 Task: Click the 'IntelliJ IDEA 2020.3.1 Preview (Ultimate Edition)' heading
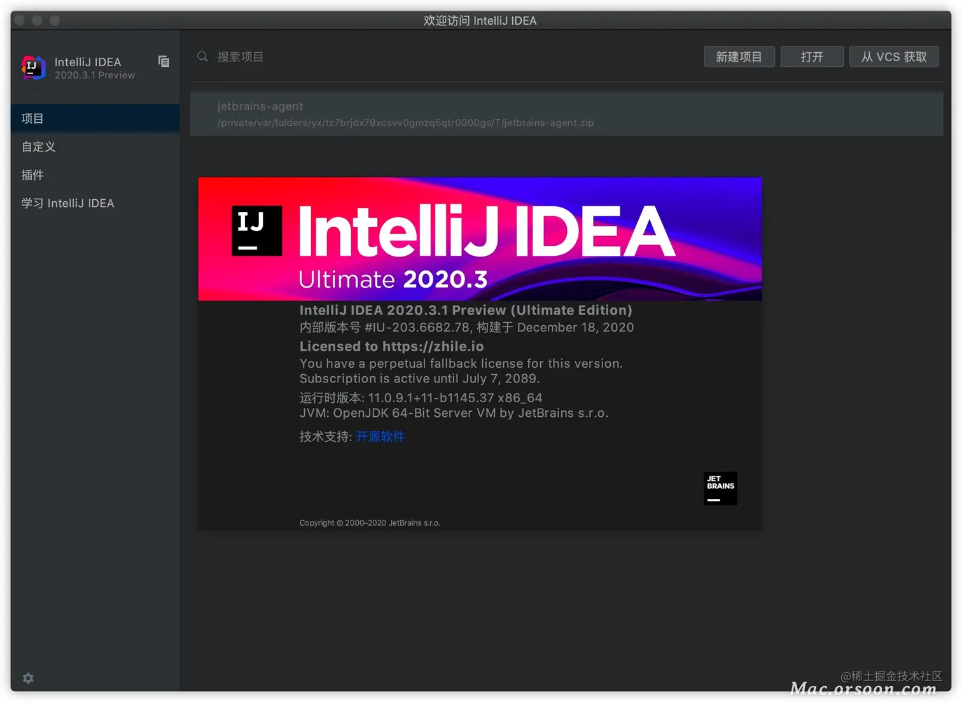coord(466,310)
